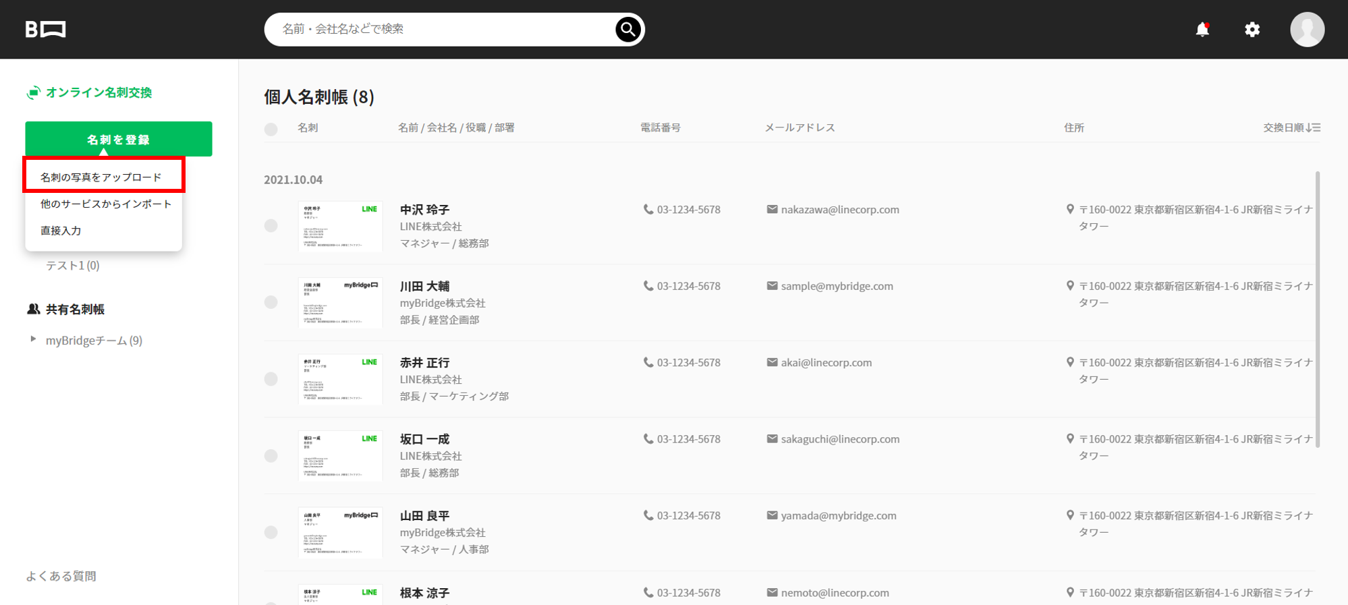Click phone icon for 中沢 玲子
The image size is (1348, 605).
click(648, 210)
